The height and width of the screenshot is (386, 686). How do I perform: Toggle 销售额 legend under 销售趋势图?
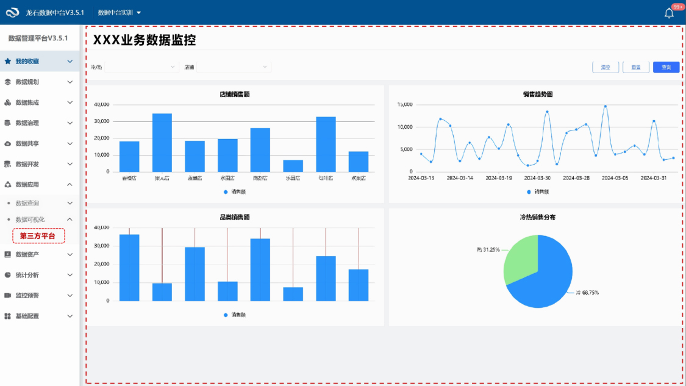coord(538,191)
